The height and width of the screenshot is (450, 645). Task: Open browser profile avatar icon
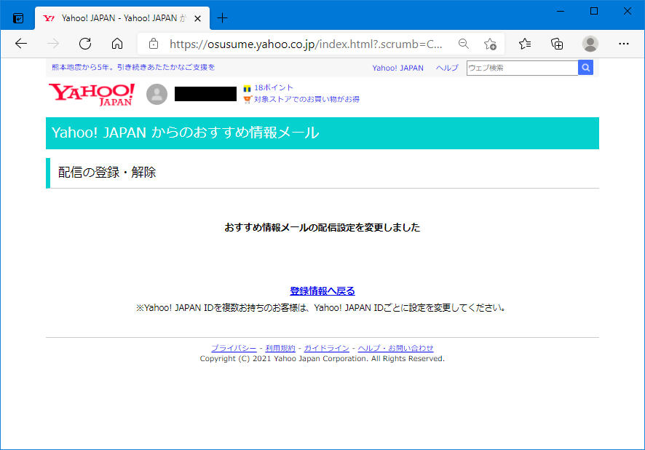[x=590, y=44]
